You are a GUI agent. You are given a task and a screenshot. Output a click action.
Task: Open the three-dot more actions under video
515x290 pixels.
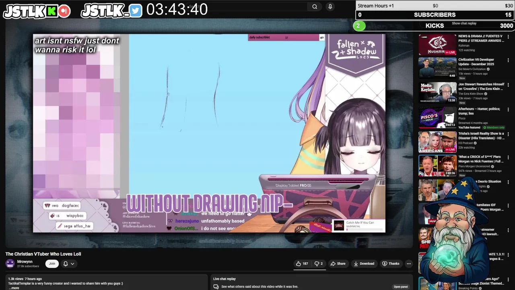[409, 264]
